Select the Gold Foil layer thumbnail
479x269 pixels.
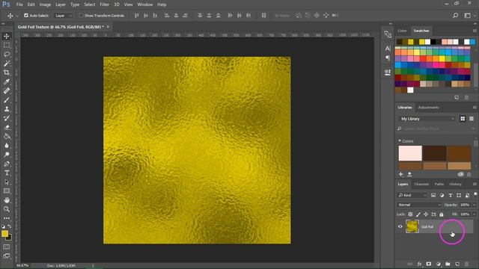click(x=412, y=226)
